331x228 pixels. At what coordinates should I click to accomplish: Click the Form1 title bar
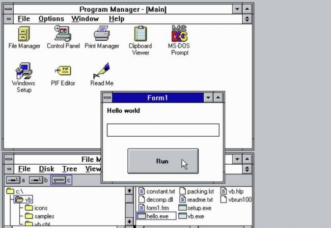(x=158, y=98)
